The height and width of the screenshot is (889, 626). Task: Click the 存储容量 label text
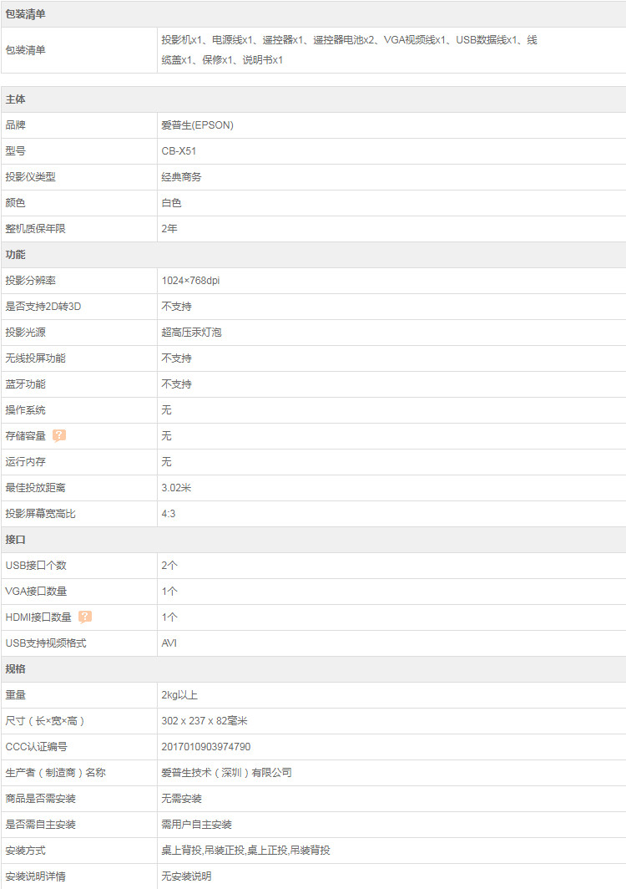pyautogui.click(x=26, y=436)
